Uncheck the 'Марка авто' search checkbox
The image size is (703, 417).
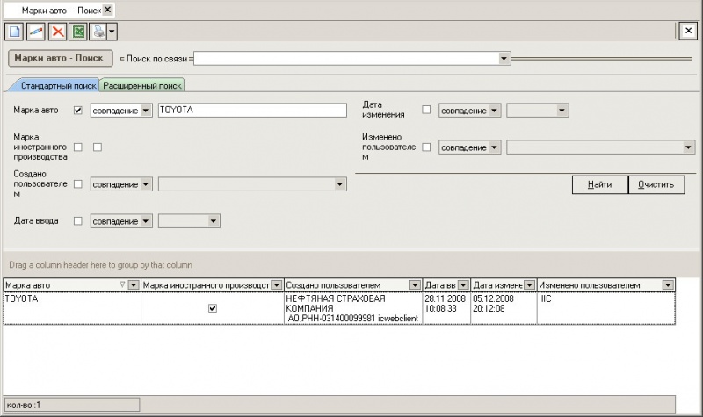point(78,111)
